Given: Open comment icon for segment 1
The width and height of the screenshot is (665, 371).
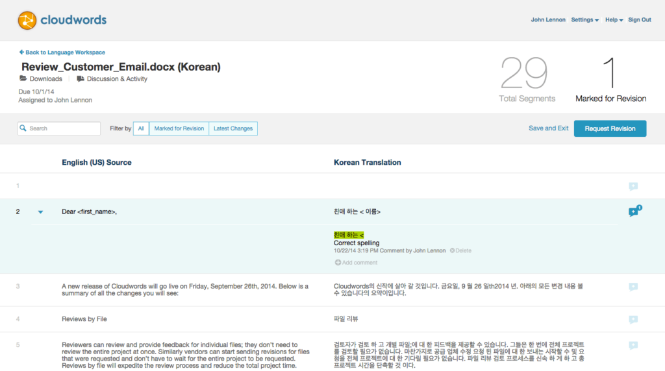Looking at the screenshot, I should point(633,186).
